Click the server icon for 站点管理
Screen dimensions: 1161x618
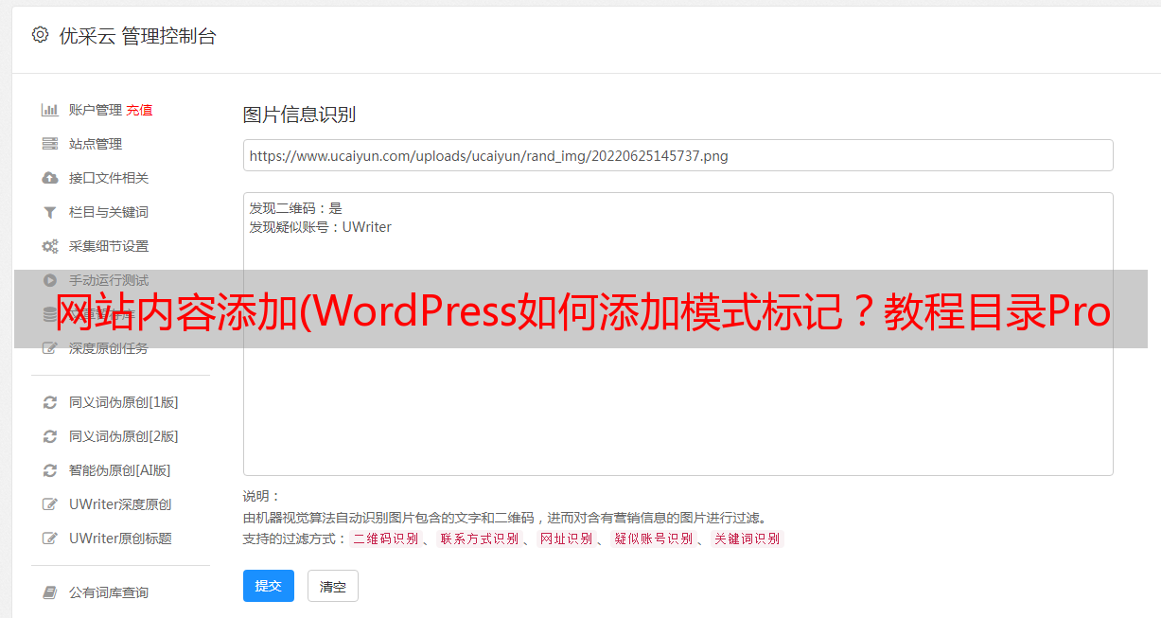coord(50,144)
